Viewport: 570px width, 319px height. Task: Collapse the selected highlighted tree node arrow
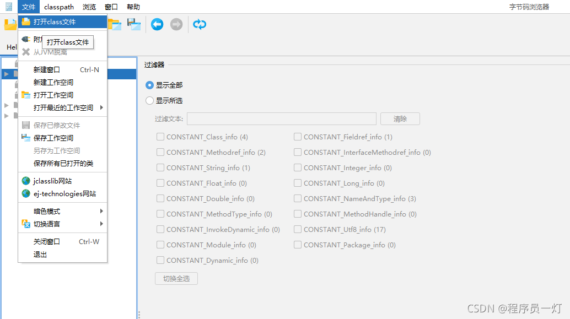(7, 74)
